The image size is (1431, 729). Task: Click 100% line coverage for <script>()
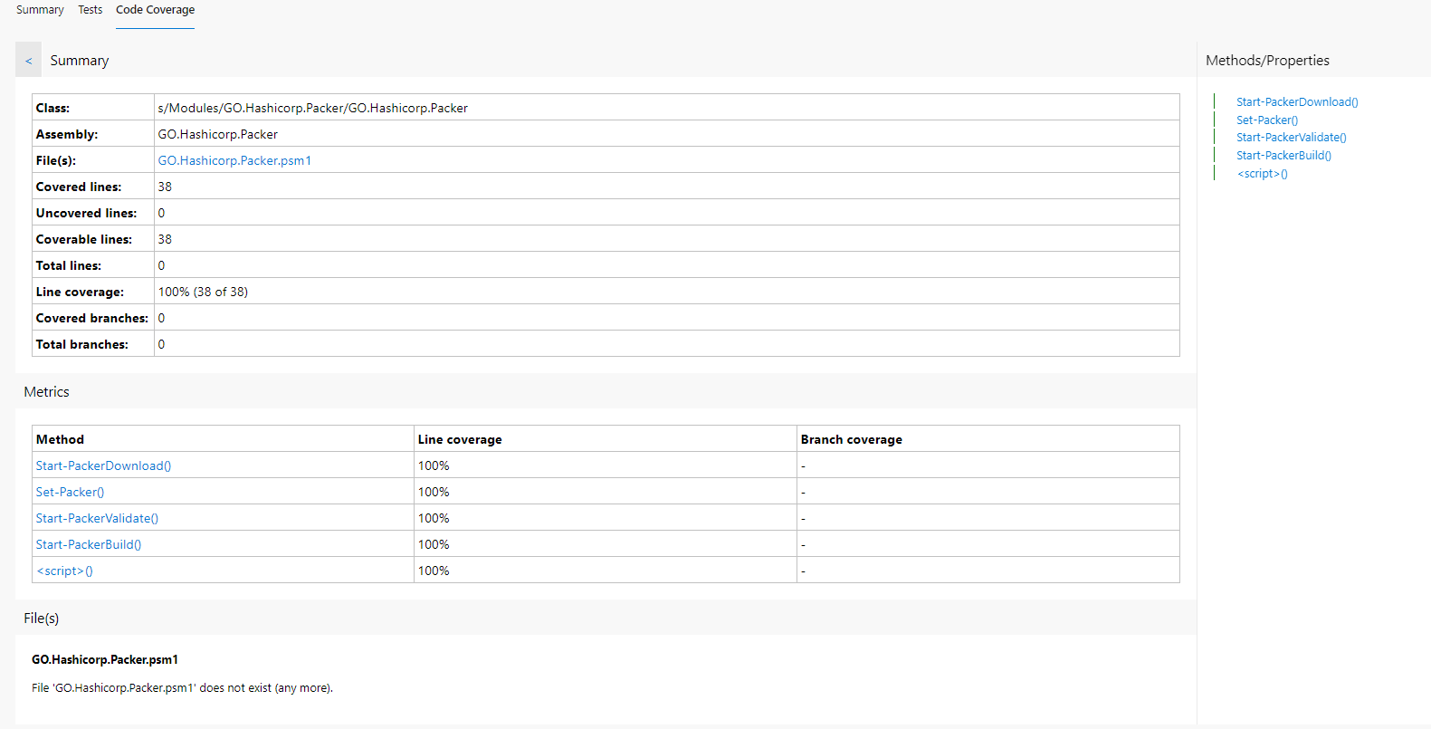(434, 571)
